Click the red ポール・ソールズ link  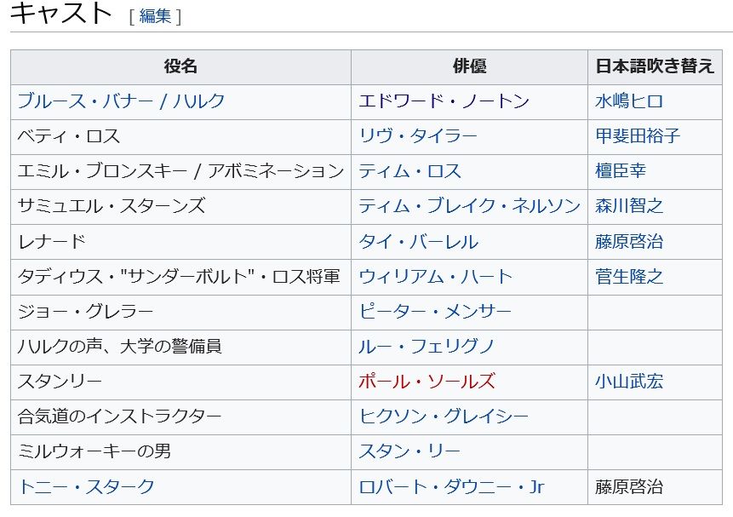coord(427,382)
